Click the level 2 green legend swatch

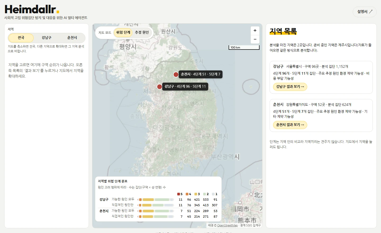(x=205, y=194)
